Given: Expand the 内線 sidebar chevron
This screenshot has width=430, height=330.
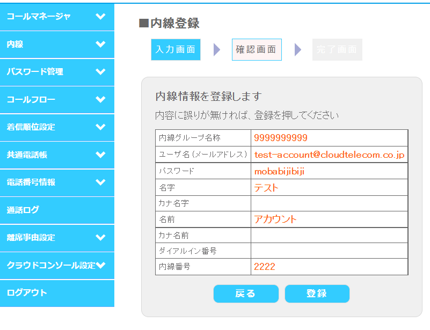Looking at the screenshot, I should pyautogui.click(x=100, y=44).
